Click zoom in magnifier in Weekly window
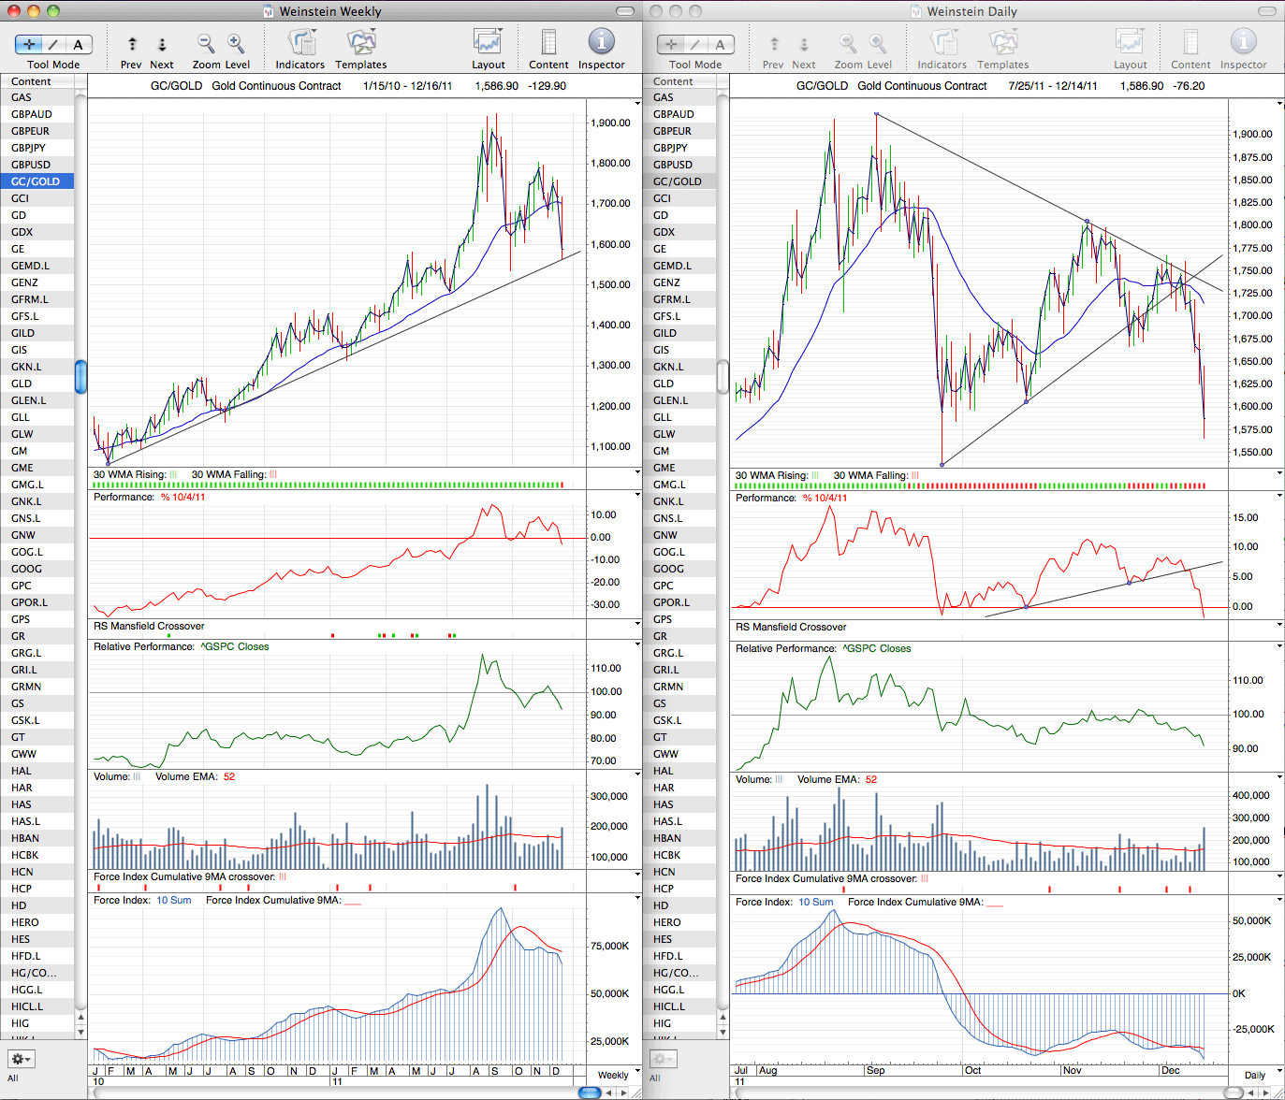The height and width of the screenshot is (1100, 1285). point(236,43)
